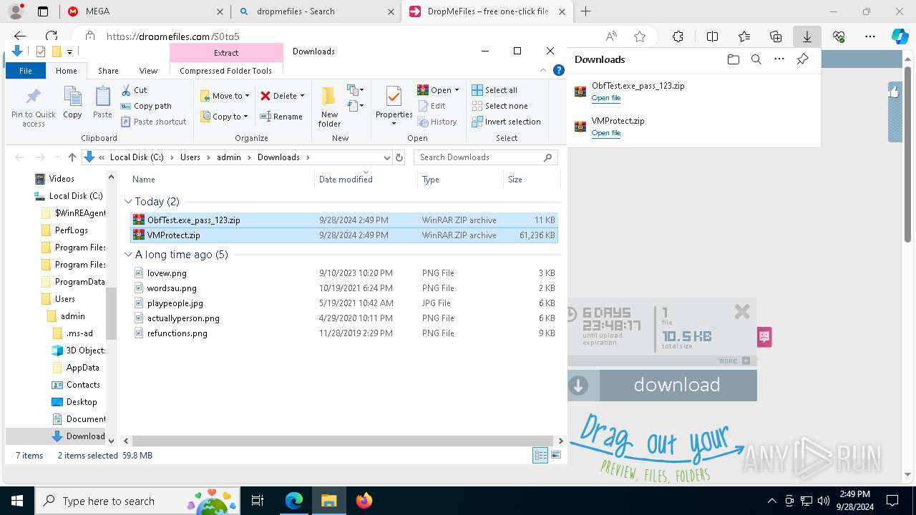The height and width of the screenshot is (515, 916).
Task: Switch to the Share ribbon tab
Action: (108, 71)
